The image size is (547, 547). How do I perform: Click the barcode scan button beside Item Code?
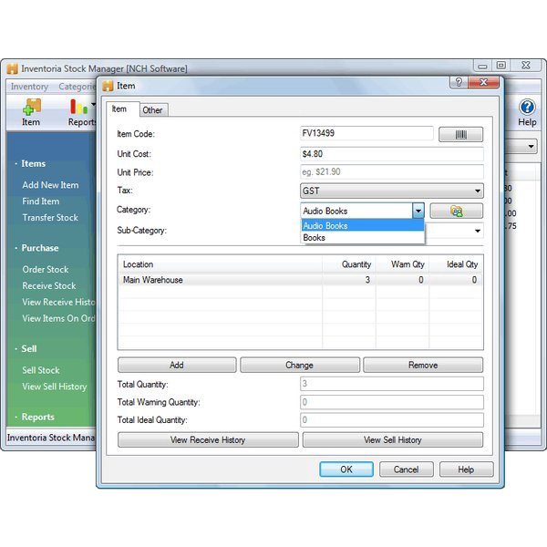tap(460, 134)
